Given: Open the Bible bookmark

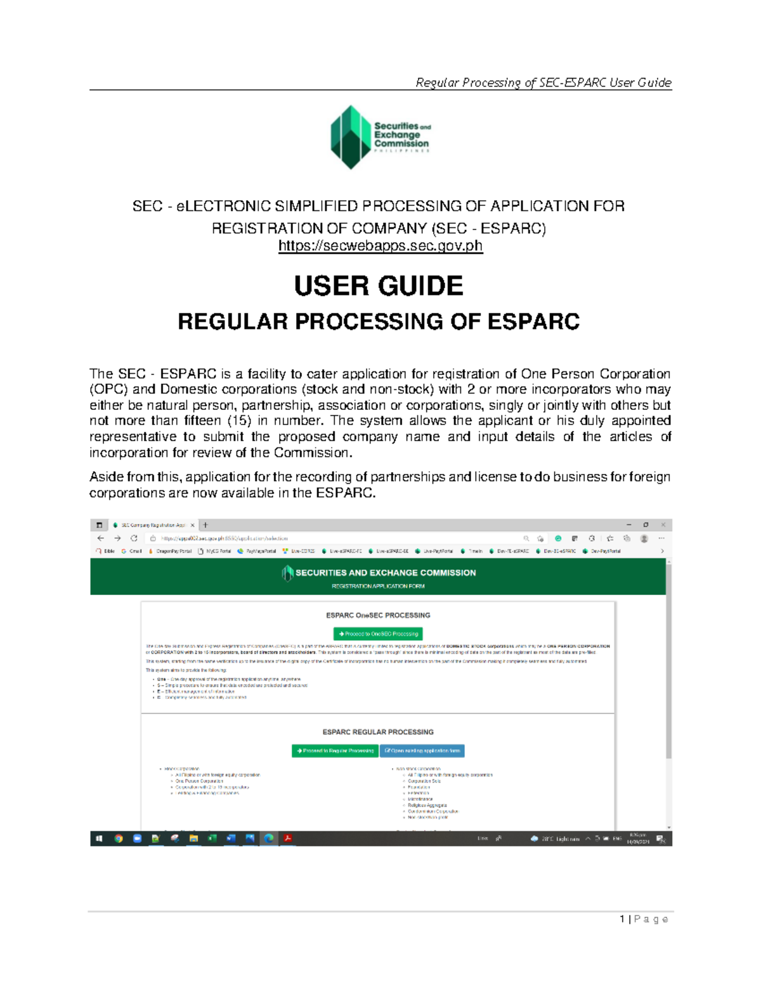Looking at the screenshot, I should [x=105, y=551].
